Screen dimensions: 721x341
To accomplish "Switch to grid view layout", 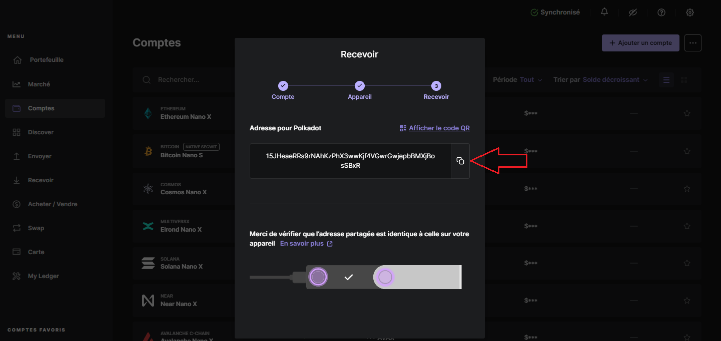I will [x=685, y=80].
